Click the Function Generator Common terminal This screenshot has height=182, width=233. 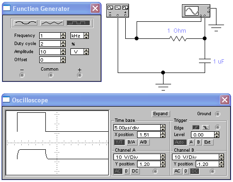tap(51, 75)
